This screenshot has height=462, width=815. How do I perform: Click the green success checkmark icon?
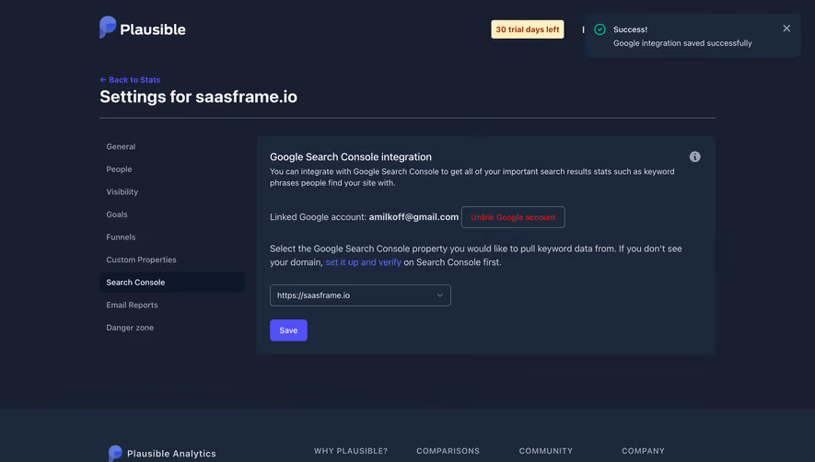pos(600,29)
